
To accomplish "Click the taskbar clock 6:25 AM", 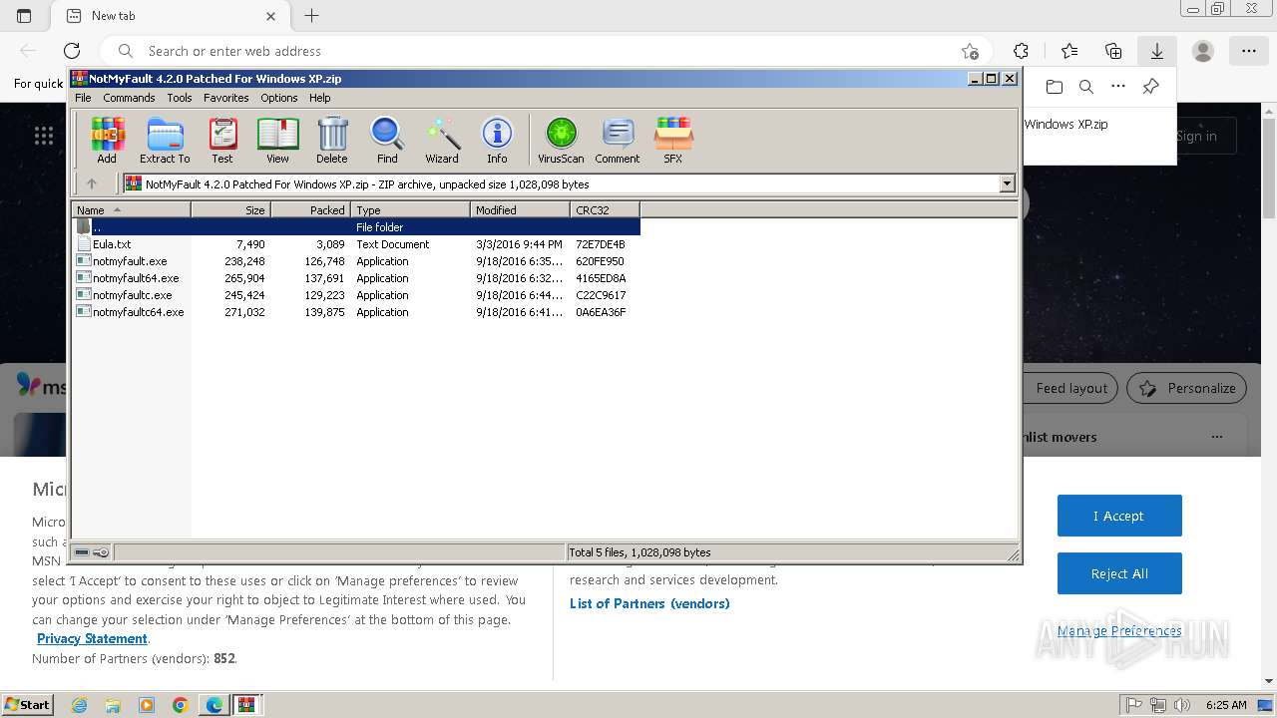I will [1226, 705].
